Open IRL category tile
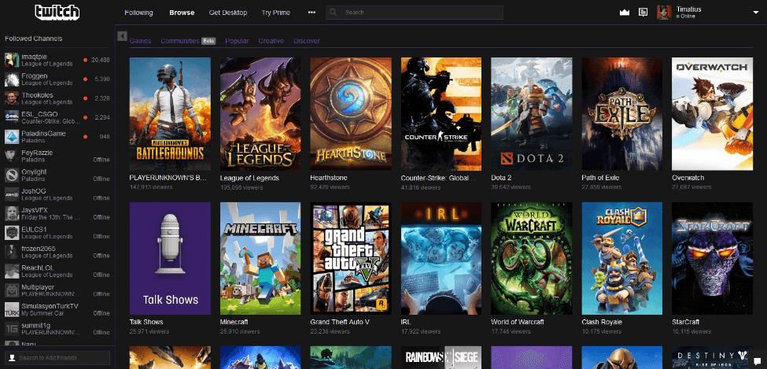 click(441, 258)
